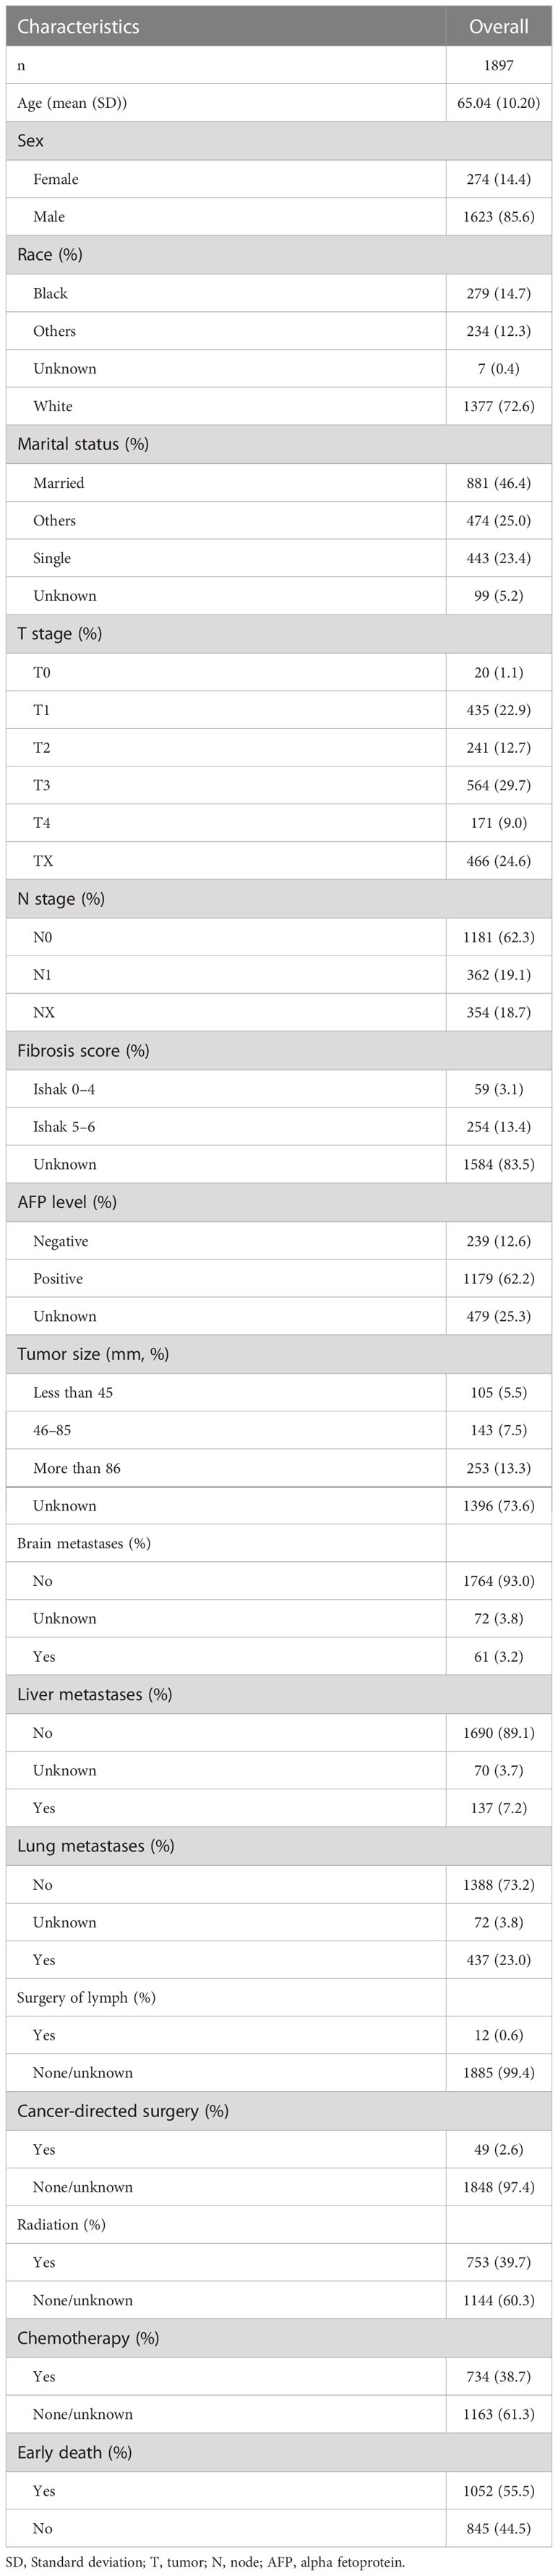Click the Male count value 1623 (85.6)
558x2576 pixels.
coord(499,217)
